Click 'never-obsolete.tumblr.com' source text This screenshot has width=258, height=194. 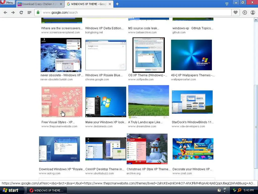pos(57,80)
